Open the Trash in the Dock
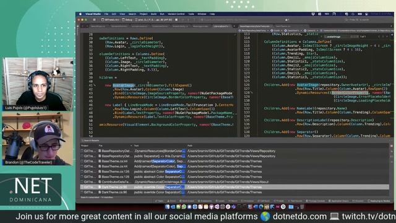This screenshot has width=396, height=223. click(302, 207)
